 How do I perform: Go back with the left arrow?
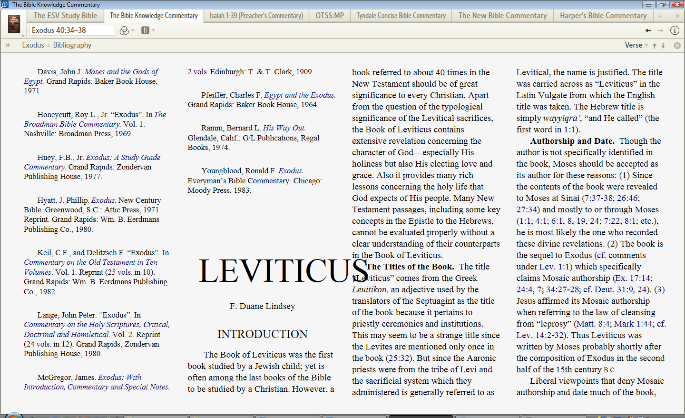648,30
